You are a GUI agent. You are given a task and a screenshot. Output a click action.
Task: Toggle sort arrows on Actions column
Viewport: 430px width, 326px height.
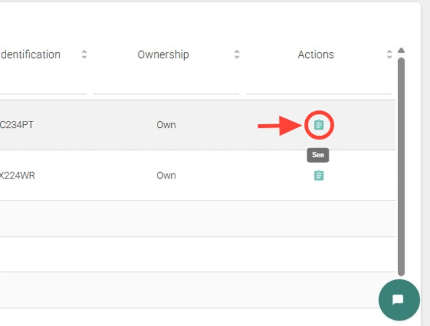click(x=389, y=55)
